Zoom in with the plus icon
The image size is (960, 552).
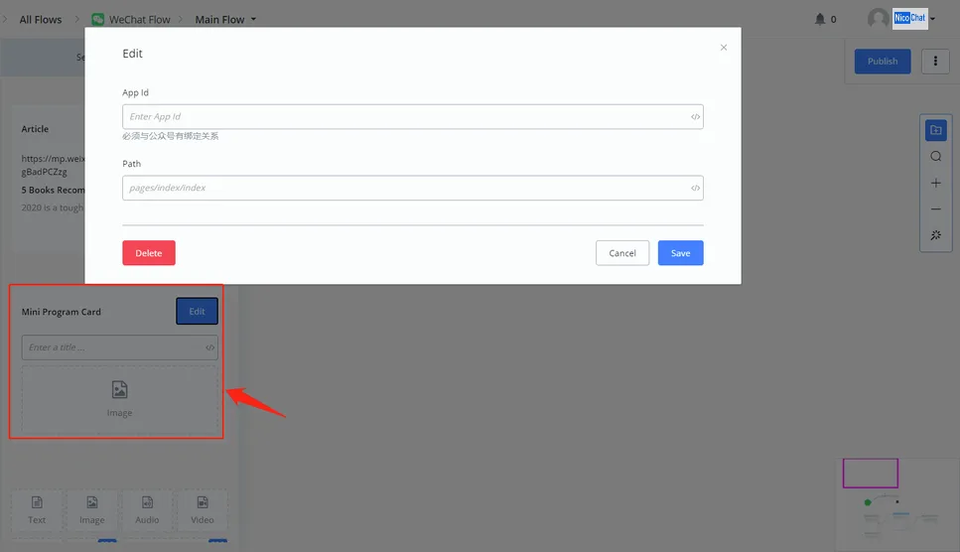pyautogui.click(x=935, y=183)
